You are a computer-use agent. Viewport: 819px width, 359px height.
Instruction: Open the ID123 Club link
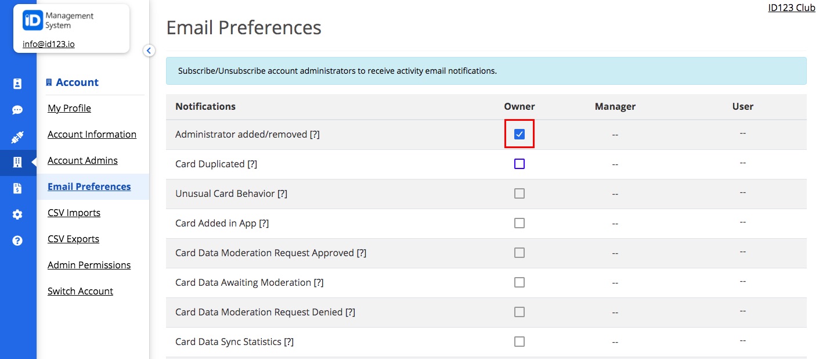[x=791, y=8]
